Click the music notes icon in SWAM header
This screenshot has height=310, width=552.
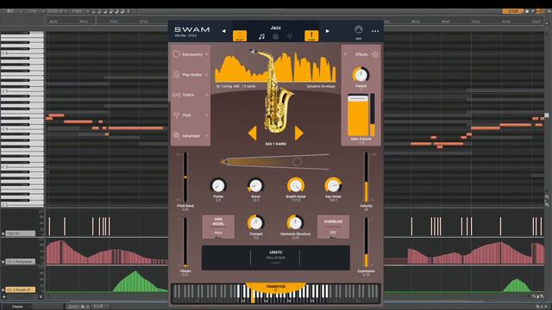click(261, 36)
